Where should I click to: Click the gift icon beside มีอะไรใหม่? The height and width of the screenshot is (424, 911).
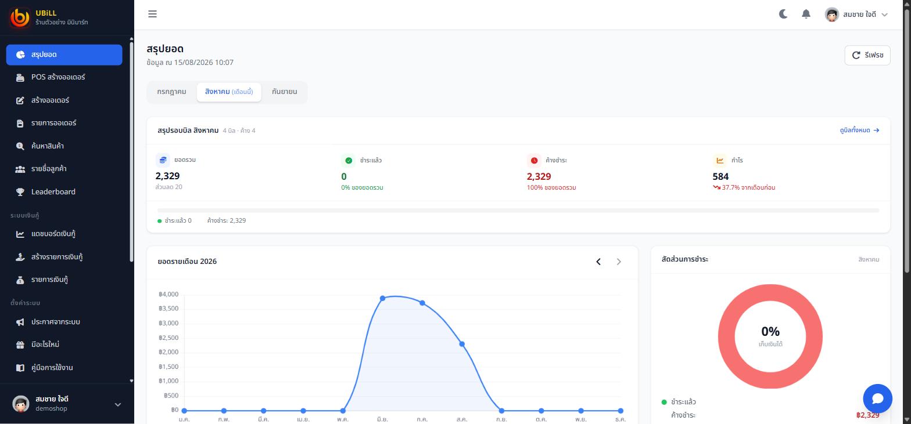[20, 345]
